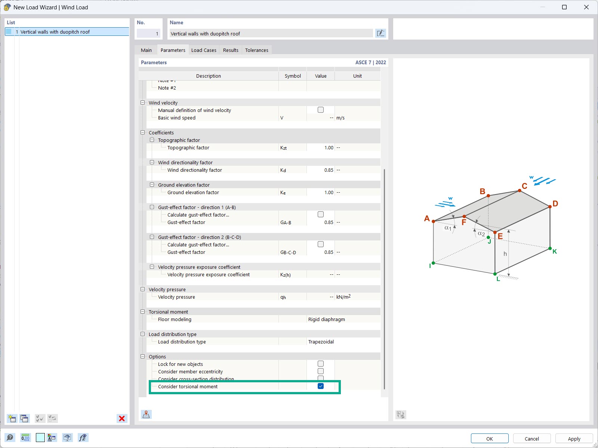Open the Tolerances tab
The height and width of the screenshot is (448, 598).
pyautogui.click(x=256, y=50)
